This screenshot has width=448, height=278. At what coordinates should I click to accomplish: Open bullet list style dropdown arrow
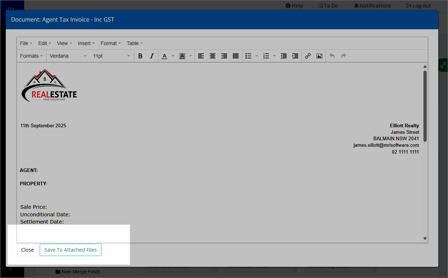(257, 56)
